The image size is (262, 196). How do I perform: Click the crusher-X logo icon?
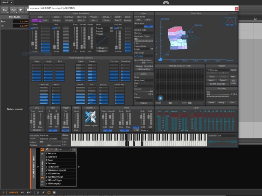tap(90, 117)
